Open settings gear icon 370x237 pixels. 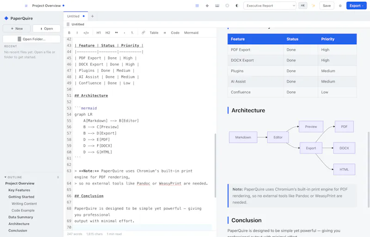tap(340, 6)
